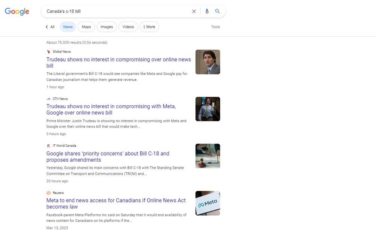Image resolution: width=376 pixels, height=230 pixels.
Task: Click snippet starting 'Yesterday, Google shared its main concerns'
Action: (x=115, y=171)
